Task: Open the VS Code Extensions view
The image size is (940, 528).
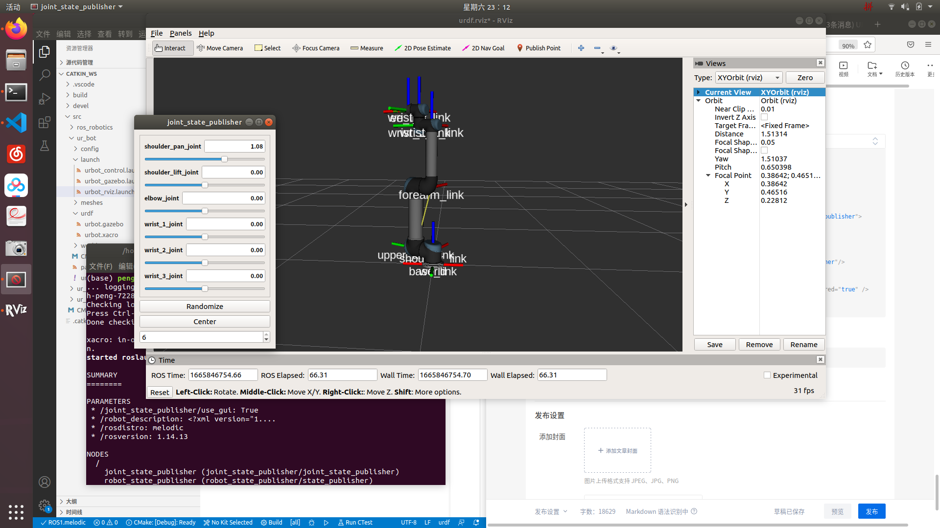Action: coord(45,122)
